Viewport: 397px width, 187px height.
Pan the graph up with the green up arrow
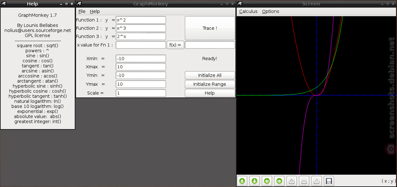[242, 181]
